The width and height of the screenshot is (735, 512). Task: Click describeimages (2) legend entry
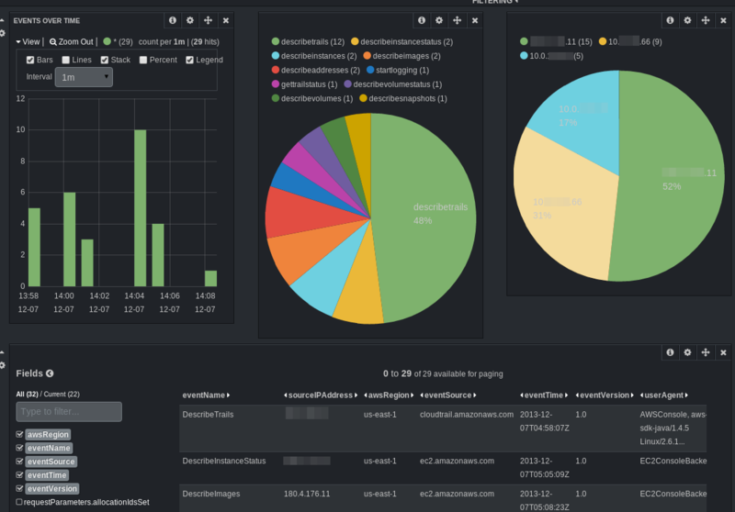[x=401, y=56]
